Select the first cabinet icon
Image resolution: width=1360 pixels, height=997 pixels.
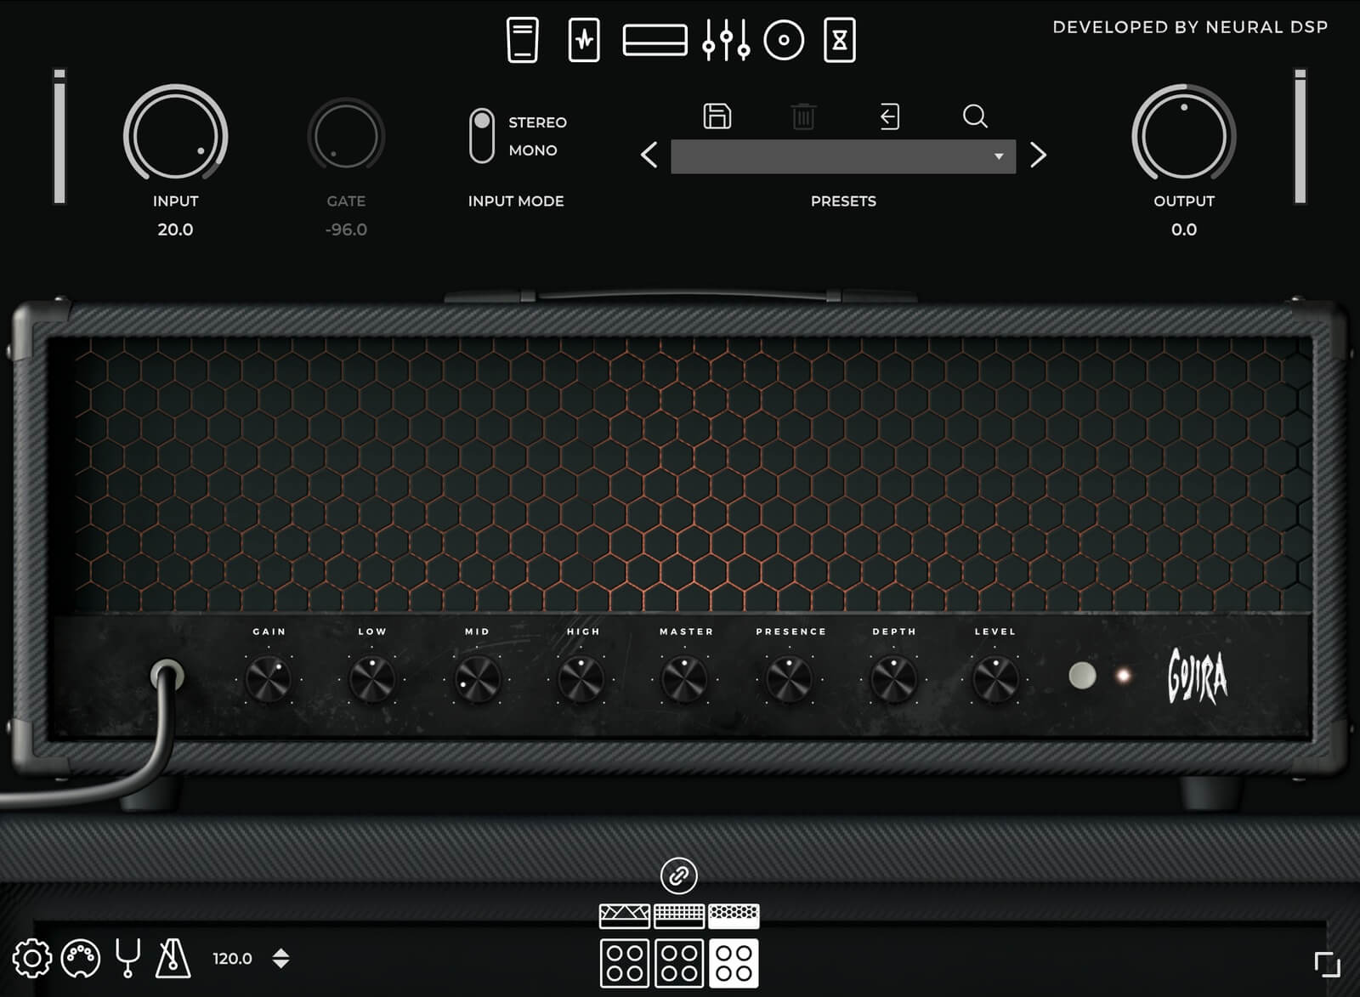625,963
